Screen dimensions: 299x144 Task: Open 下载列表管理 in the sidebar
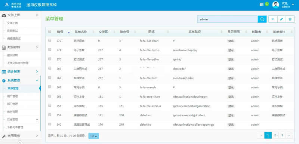coord(15,127)
